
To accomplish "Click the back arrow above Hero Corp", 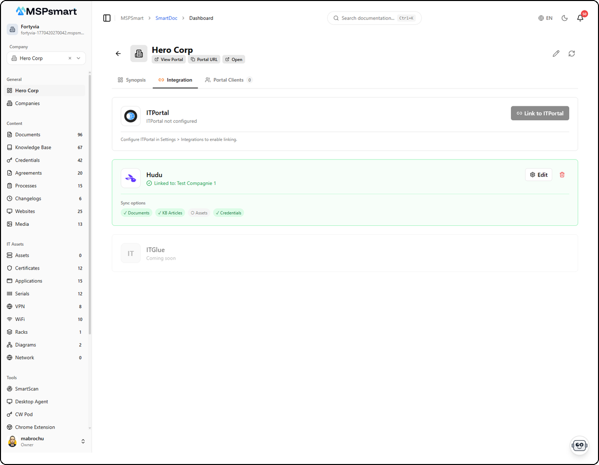I will [x=118, y=53].
